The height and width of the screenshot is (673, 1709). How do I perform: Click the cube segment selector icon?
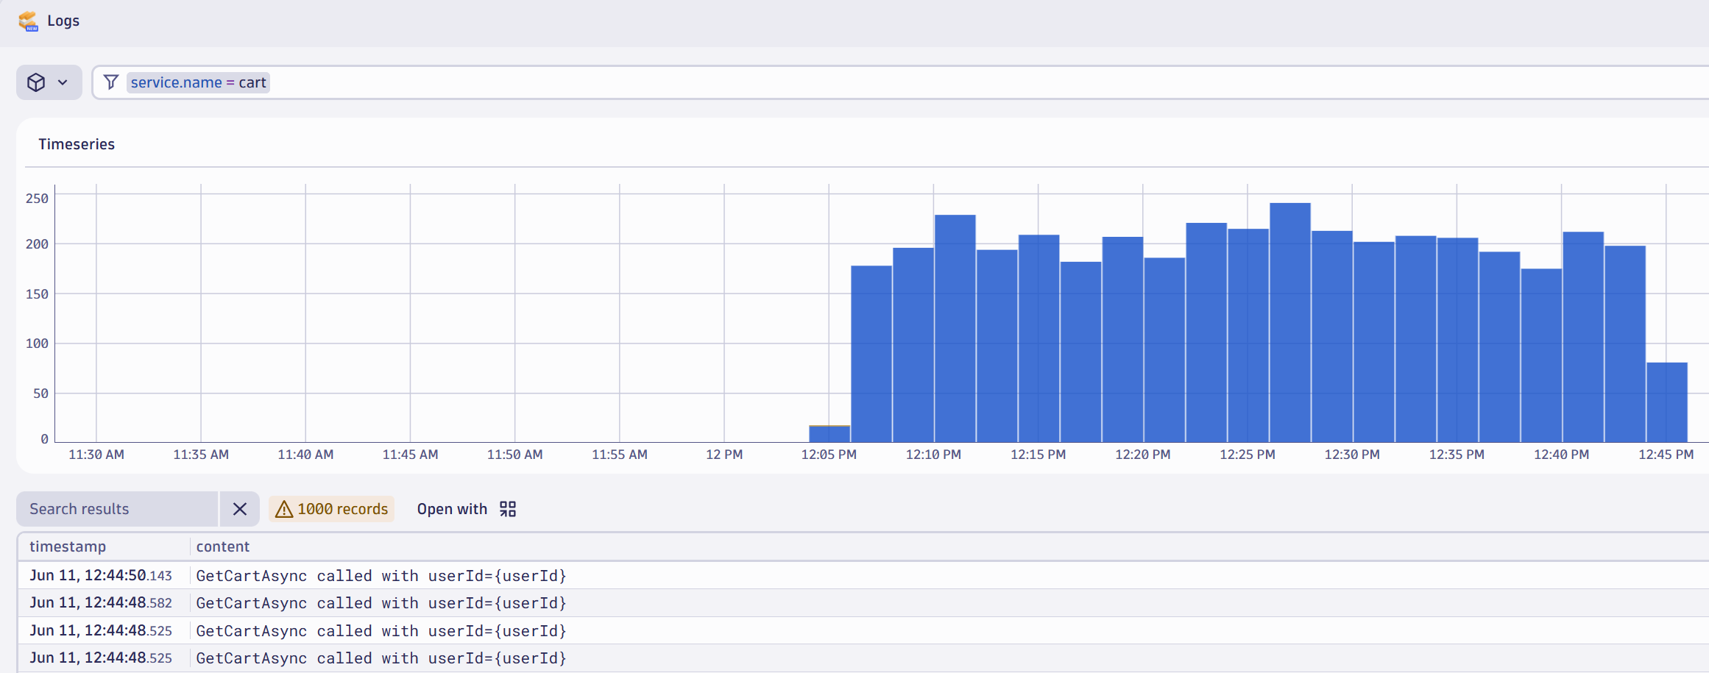pyautogui.click(x=36, y=82)
